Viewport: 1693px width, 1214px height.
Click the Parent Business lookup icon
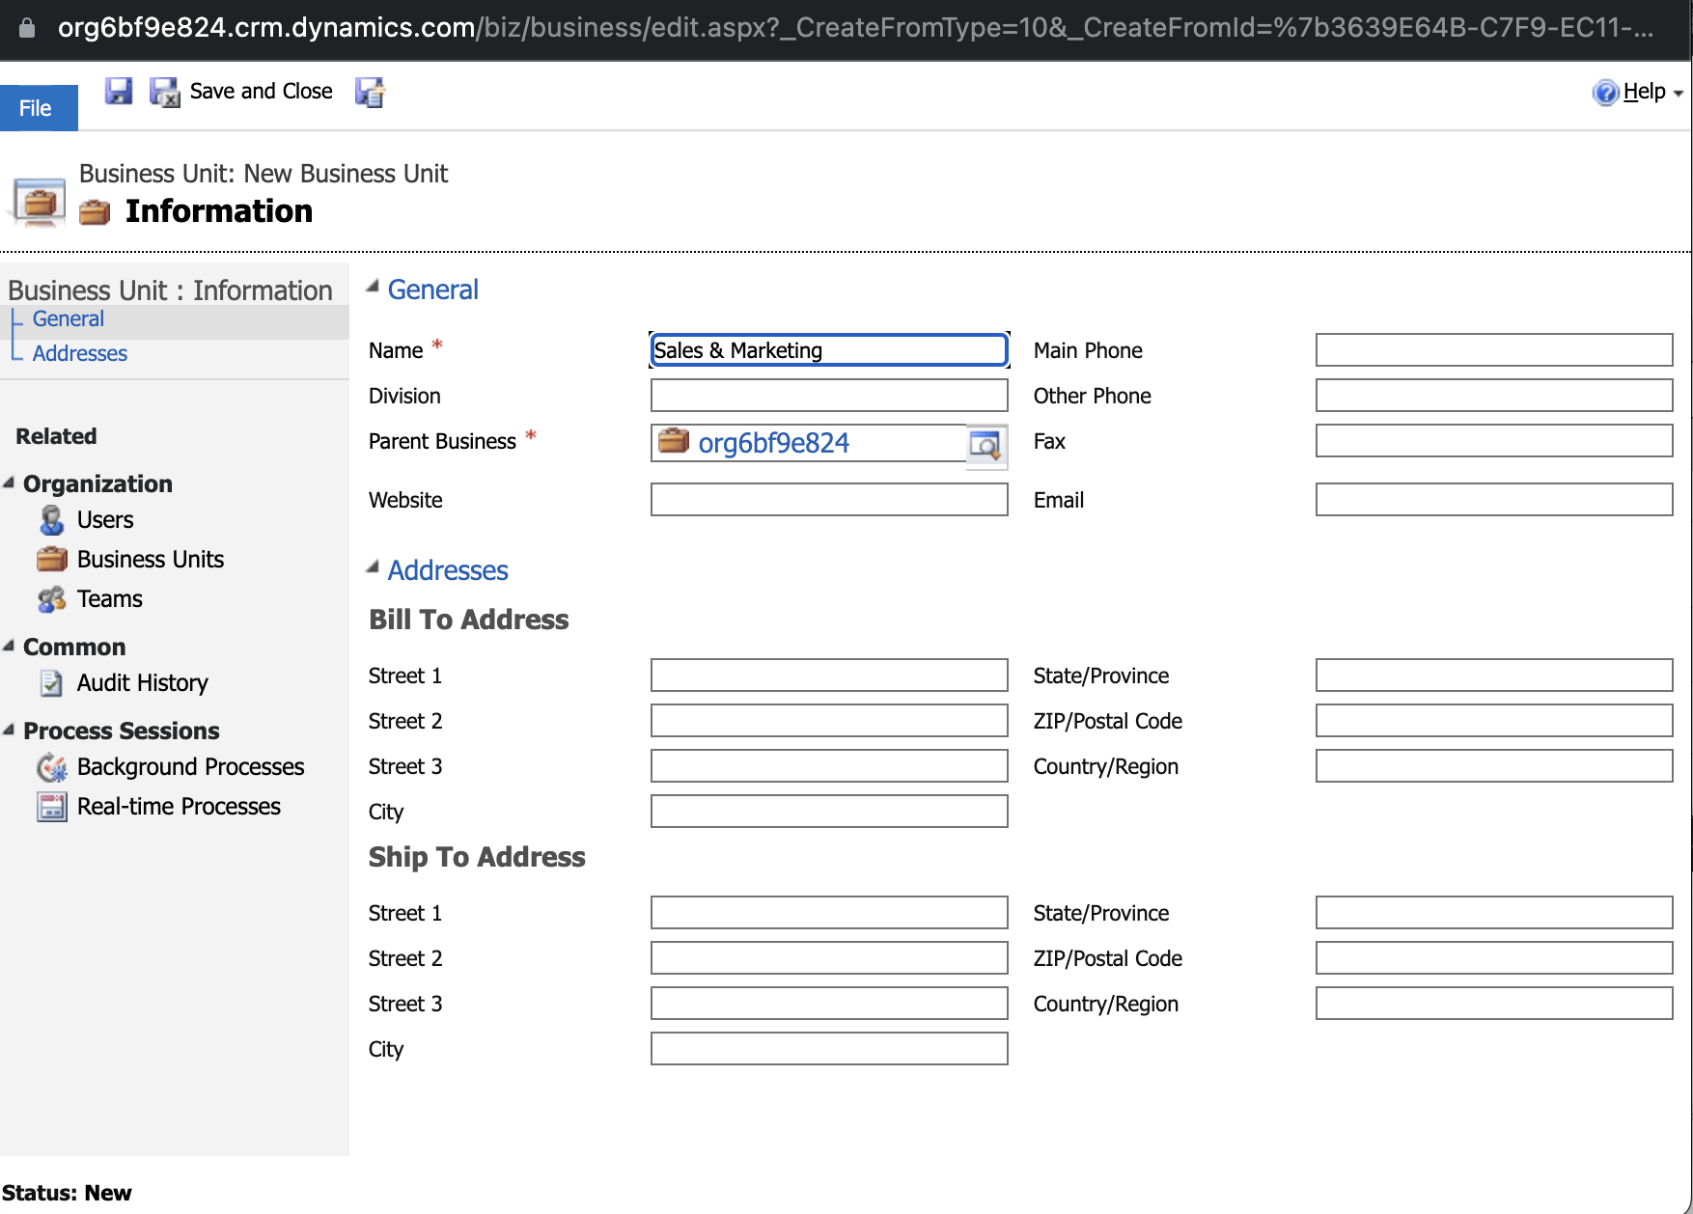coord(985,445)
